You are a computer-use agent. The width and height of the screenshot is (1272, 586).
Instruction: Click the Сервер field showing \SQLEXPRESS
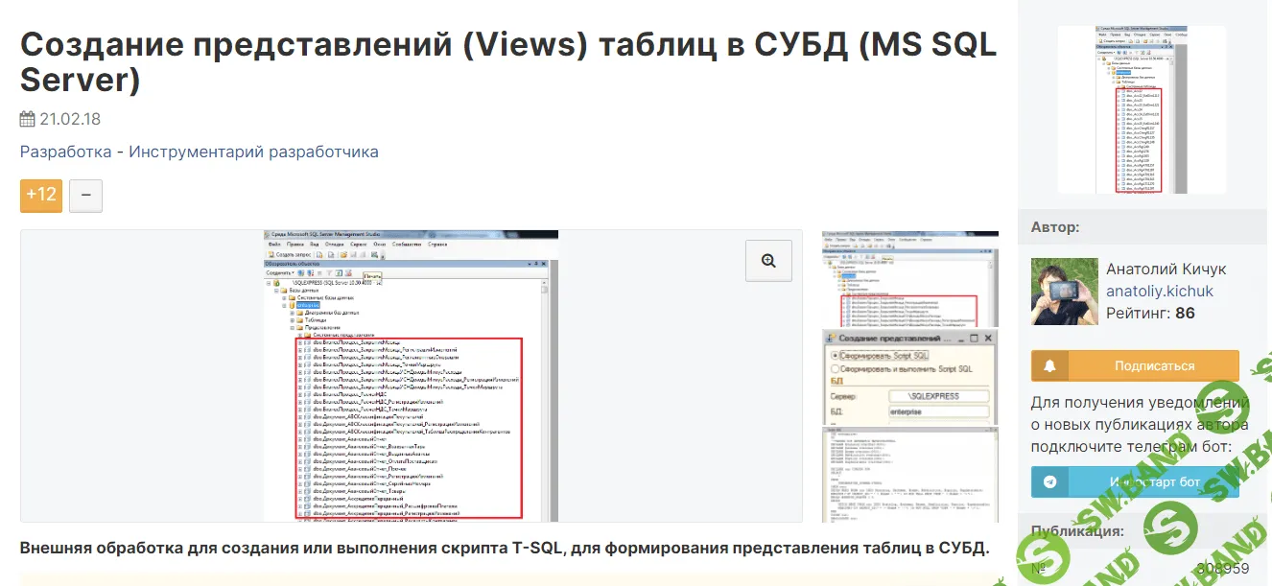coord(939,395)
